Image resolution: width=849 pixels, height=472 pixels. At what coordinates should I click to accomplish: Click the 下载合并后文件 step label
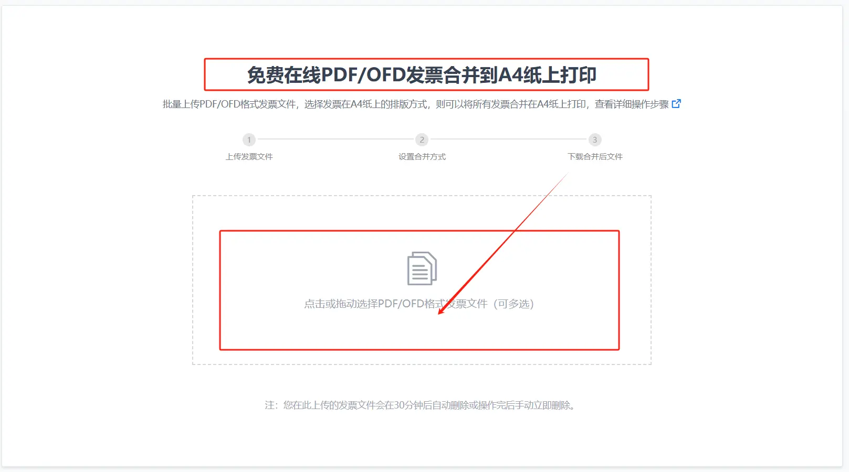tap(595, 156)
